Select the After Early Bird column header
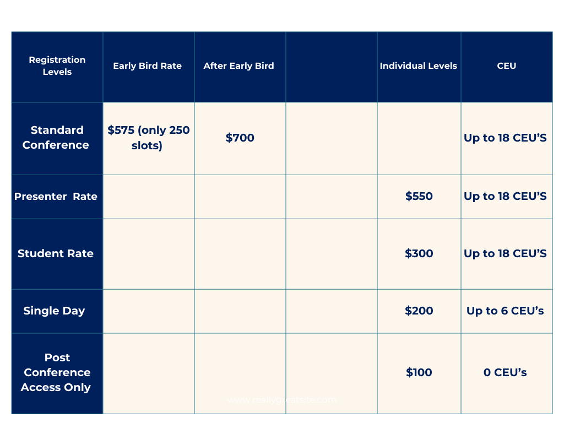 tap(240, 67)
